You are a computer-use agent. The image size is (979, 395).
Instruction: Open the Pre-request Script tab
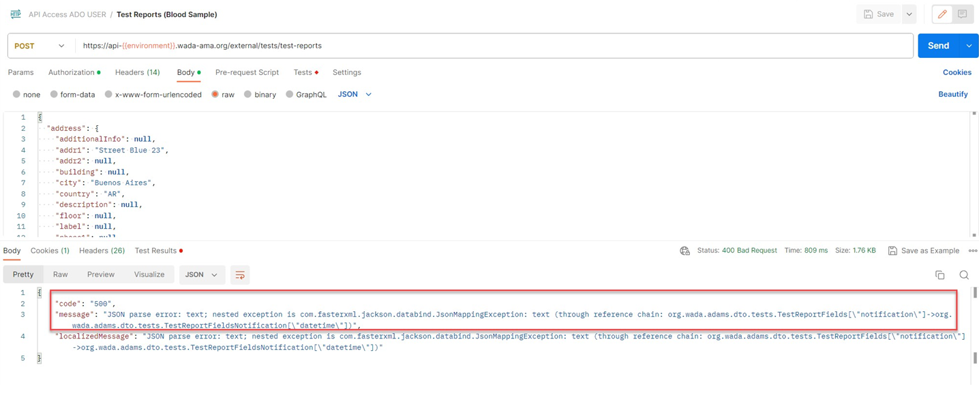coord(247,72)
